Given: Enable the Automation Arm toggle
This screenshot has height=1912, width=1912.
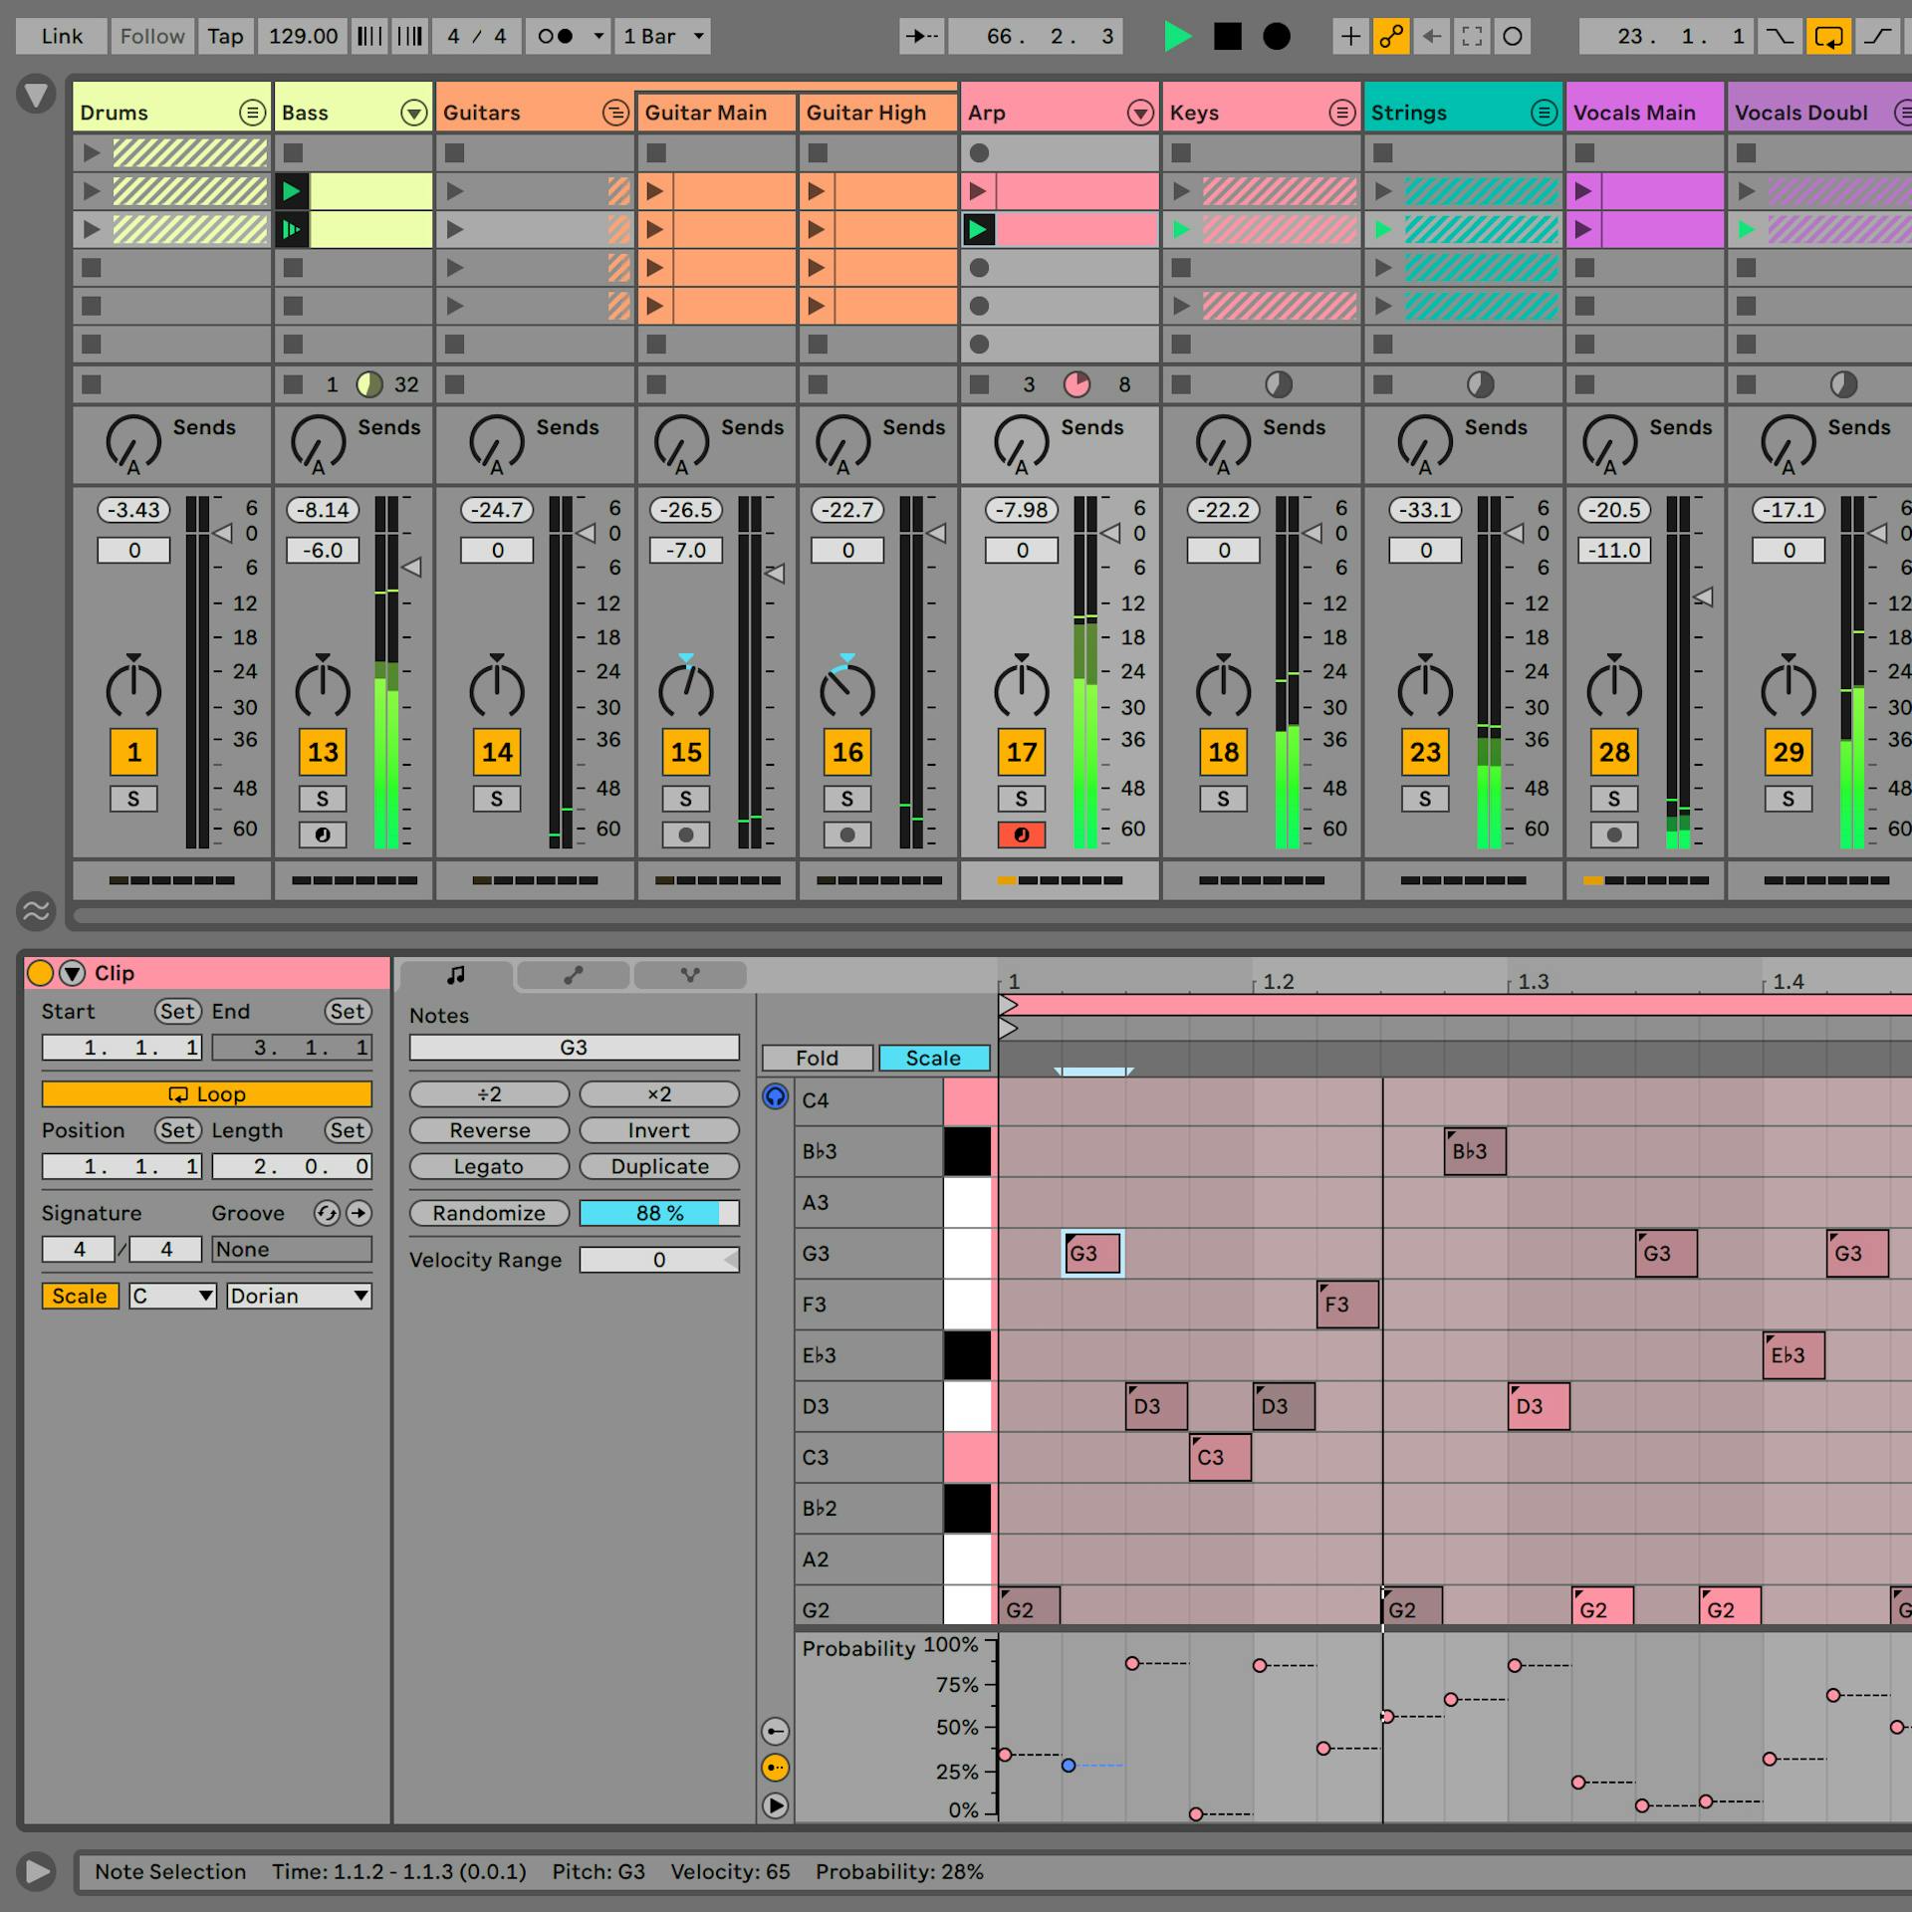Looking at the screenshot, I should (x=1391, y=36).
